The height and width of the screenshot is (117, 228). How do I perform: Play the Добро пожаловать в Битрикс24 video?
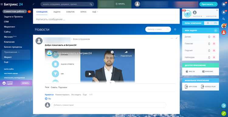click(x=90, y=74)
